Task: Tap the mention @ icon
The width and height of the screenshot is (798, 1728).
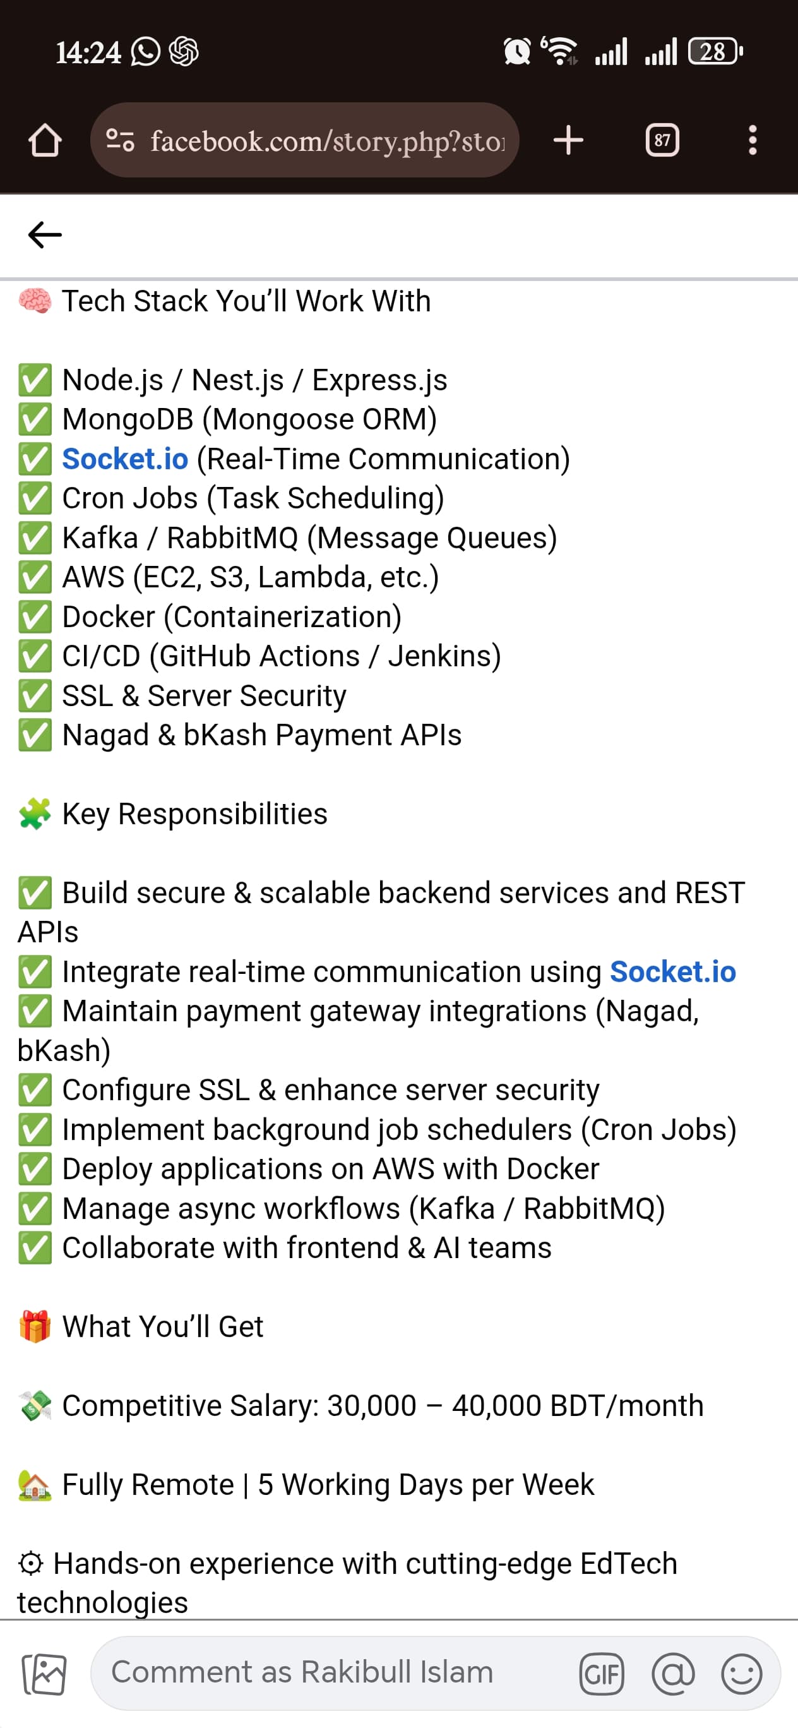Action: click(672, 1674)
